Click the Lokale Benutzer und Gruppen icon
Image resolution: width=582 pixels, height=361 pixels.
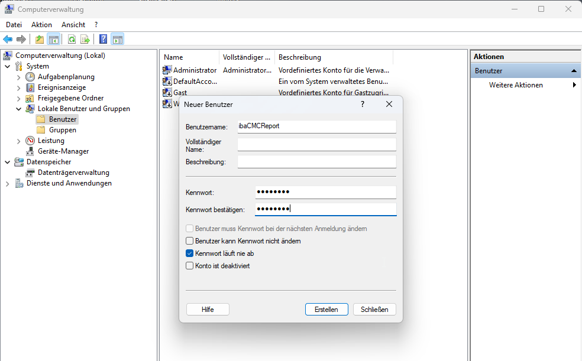coord(30,109)
